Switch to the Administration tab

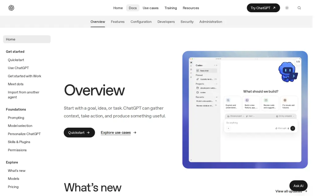(x=210, y=22)
